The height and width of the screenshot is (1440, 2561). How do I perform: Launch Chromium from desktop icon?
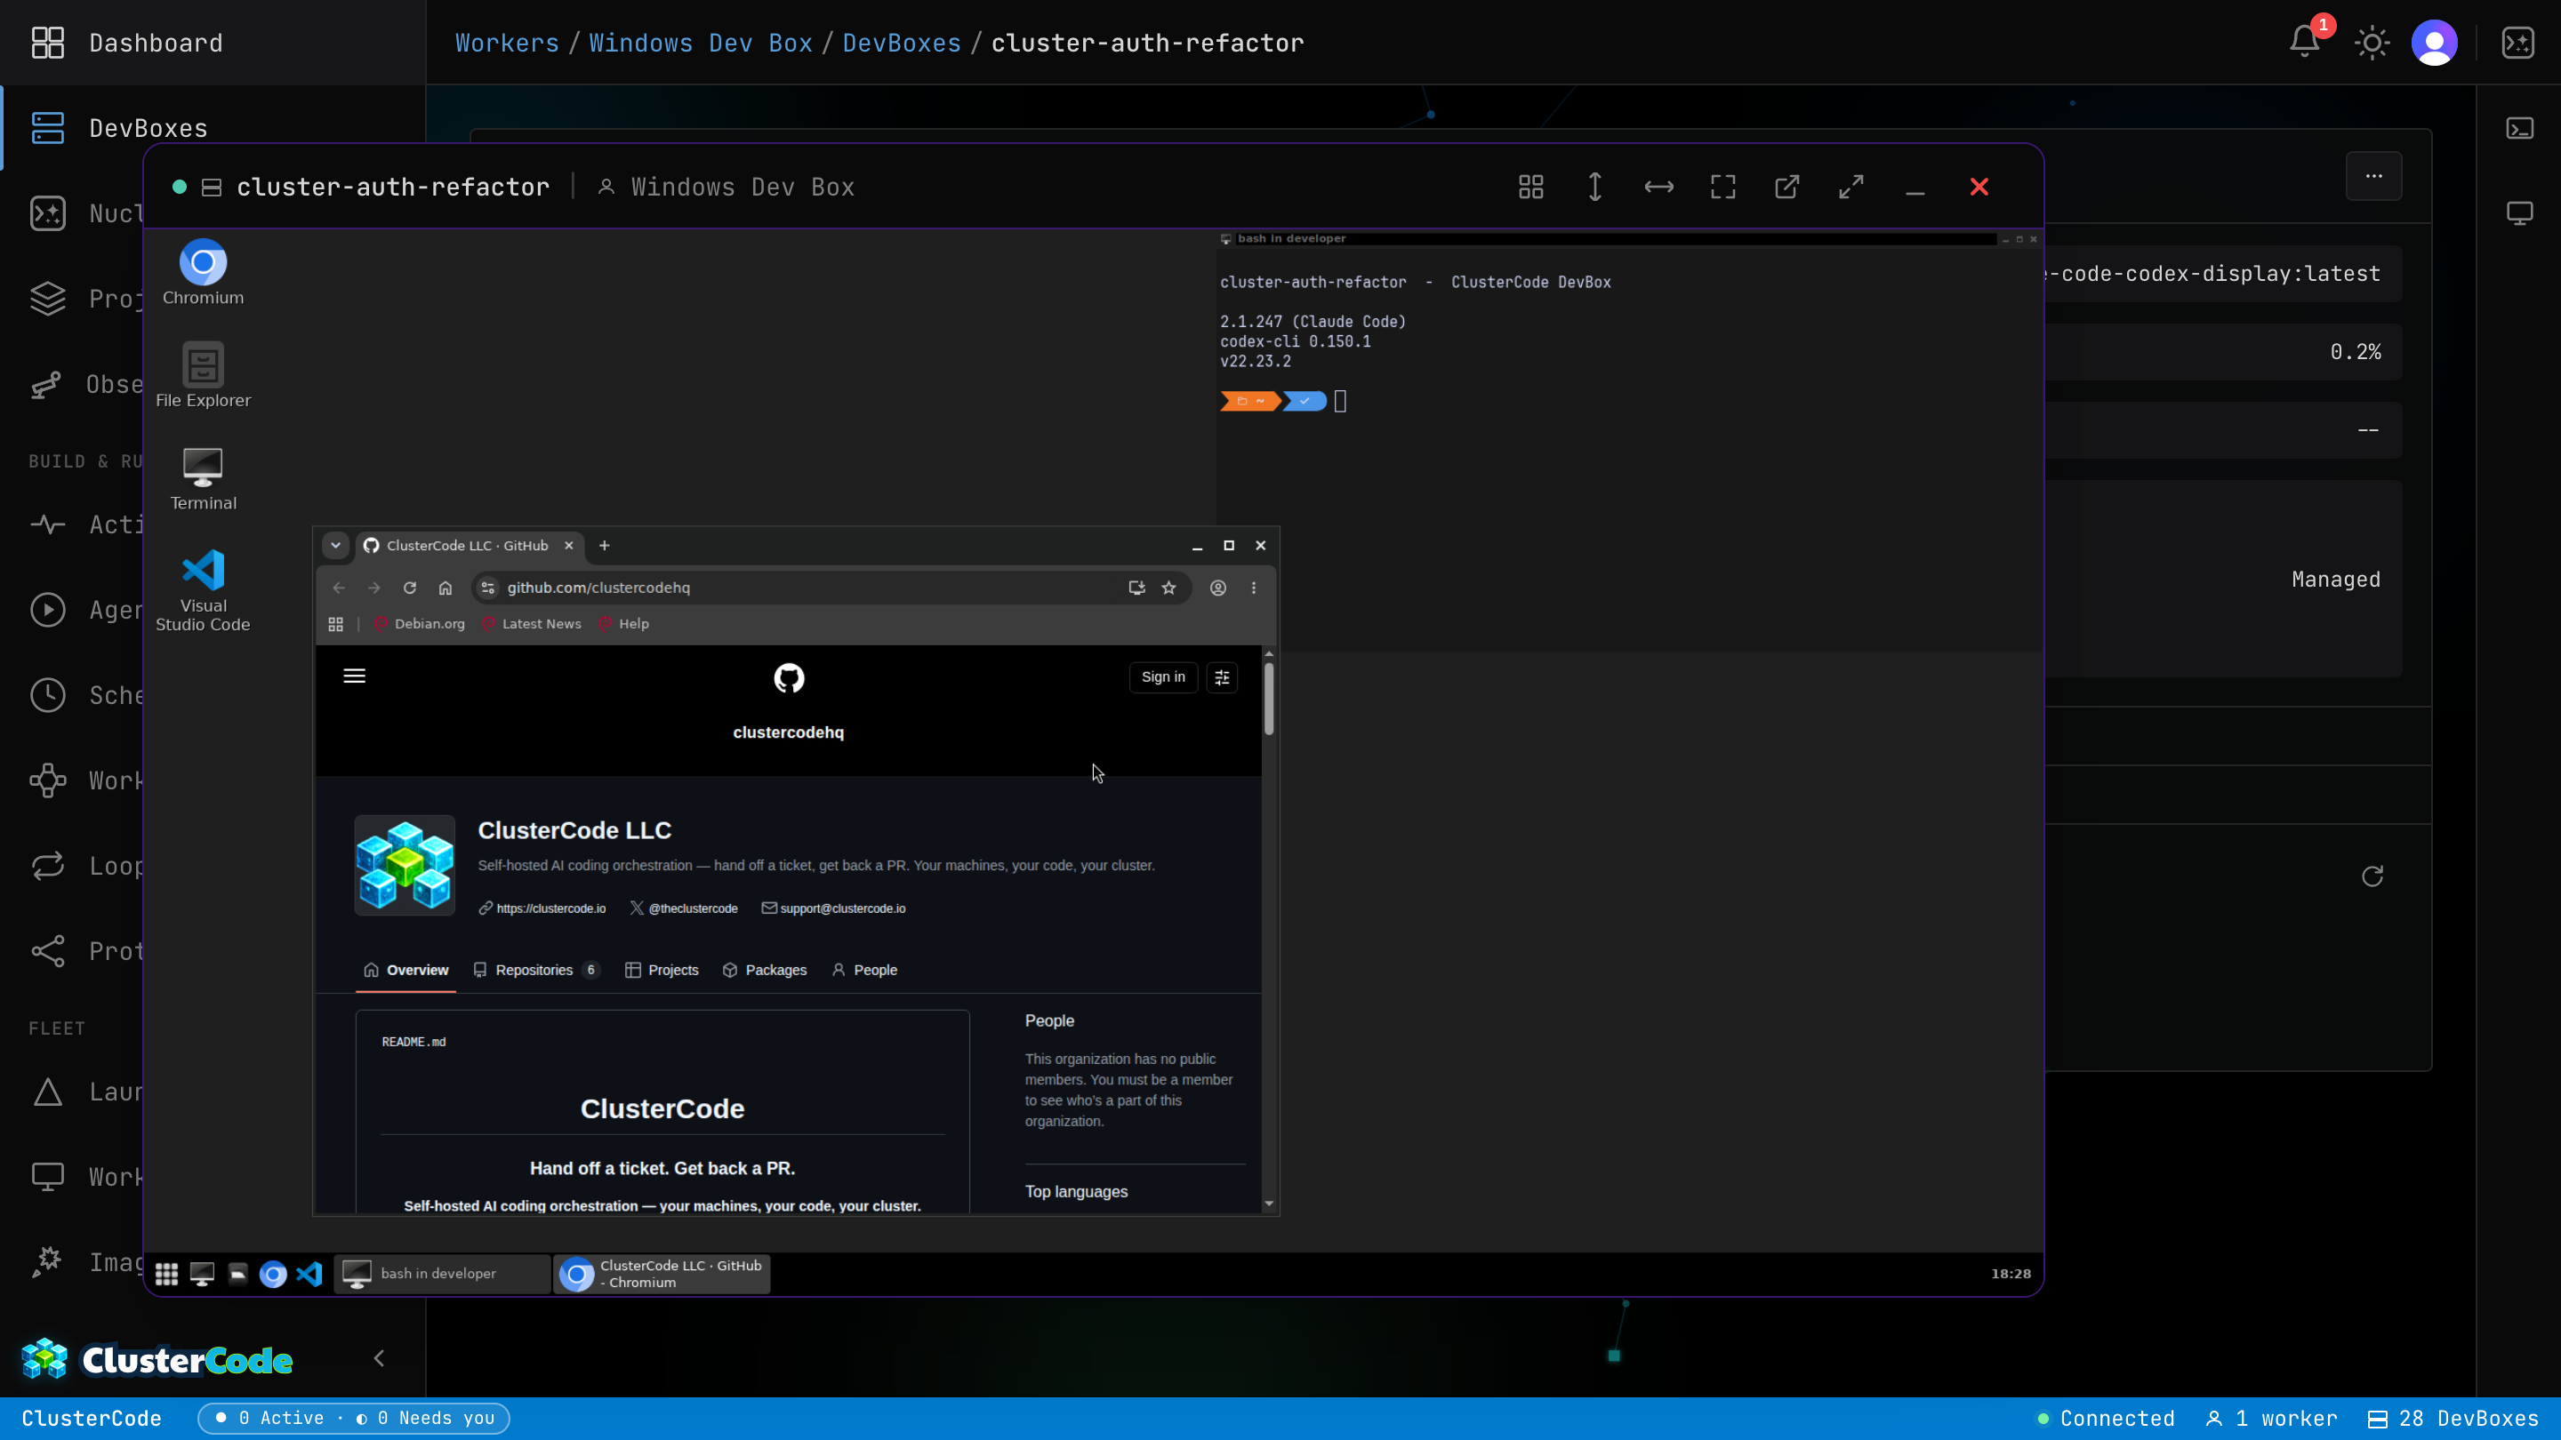point(203,272)
